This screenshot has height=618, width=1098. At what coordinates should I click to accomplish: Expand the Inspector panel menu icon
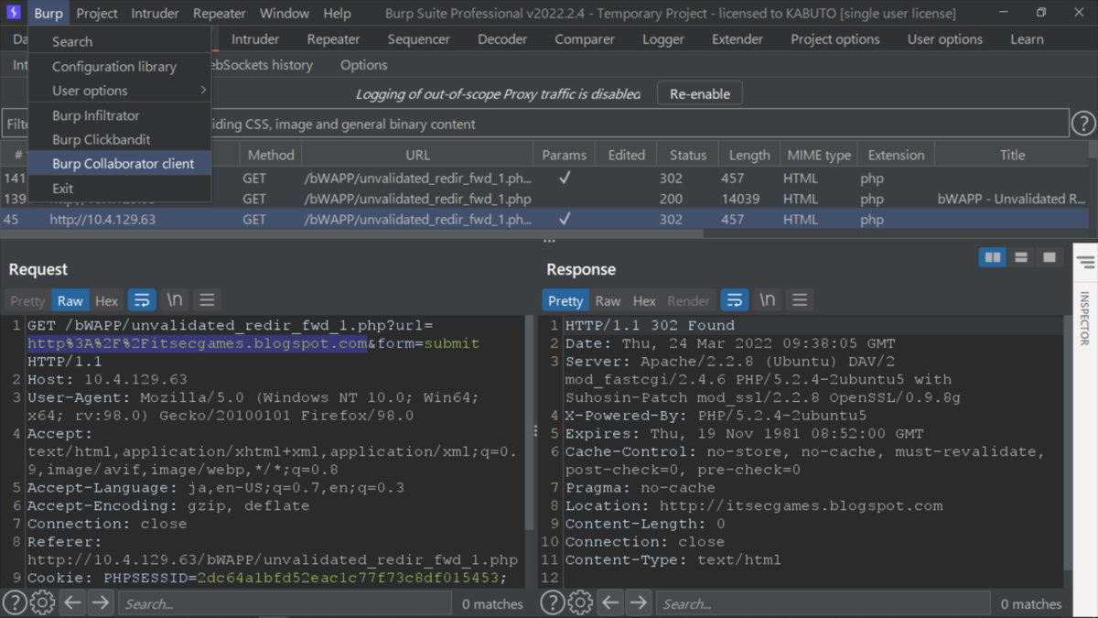1086,263
